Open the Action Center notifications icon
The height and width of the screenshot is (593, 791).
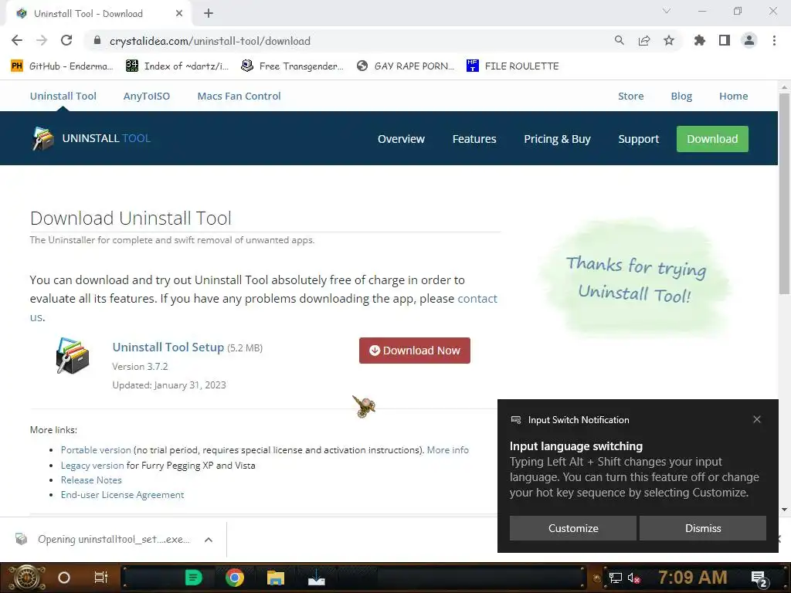(x=759, y=579)
